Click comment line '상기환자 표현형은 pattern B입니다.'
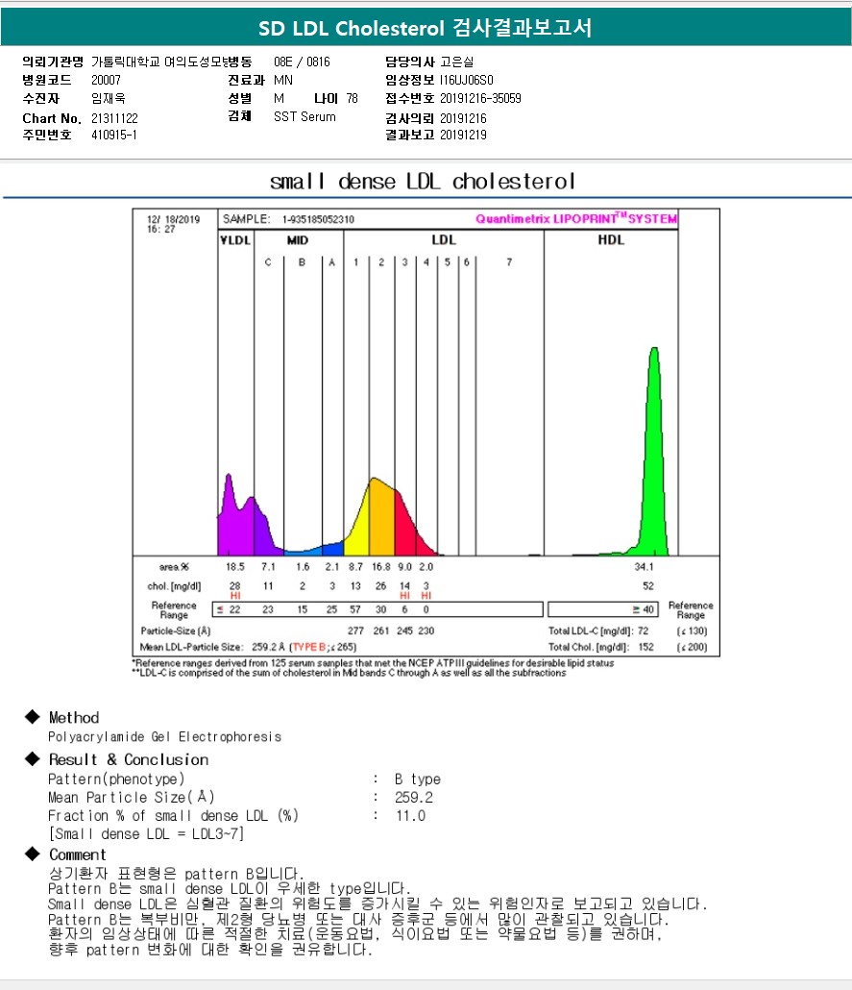 click(x=177, y=874)
